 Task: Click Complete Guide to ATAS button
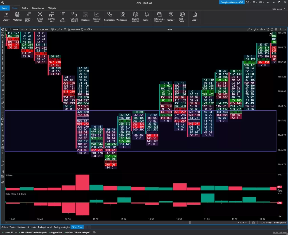pos(232,2)
